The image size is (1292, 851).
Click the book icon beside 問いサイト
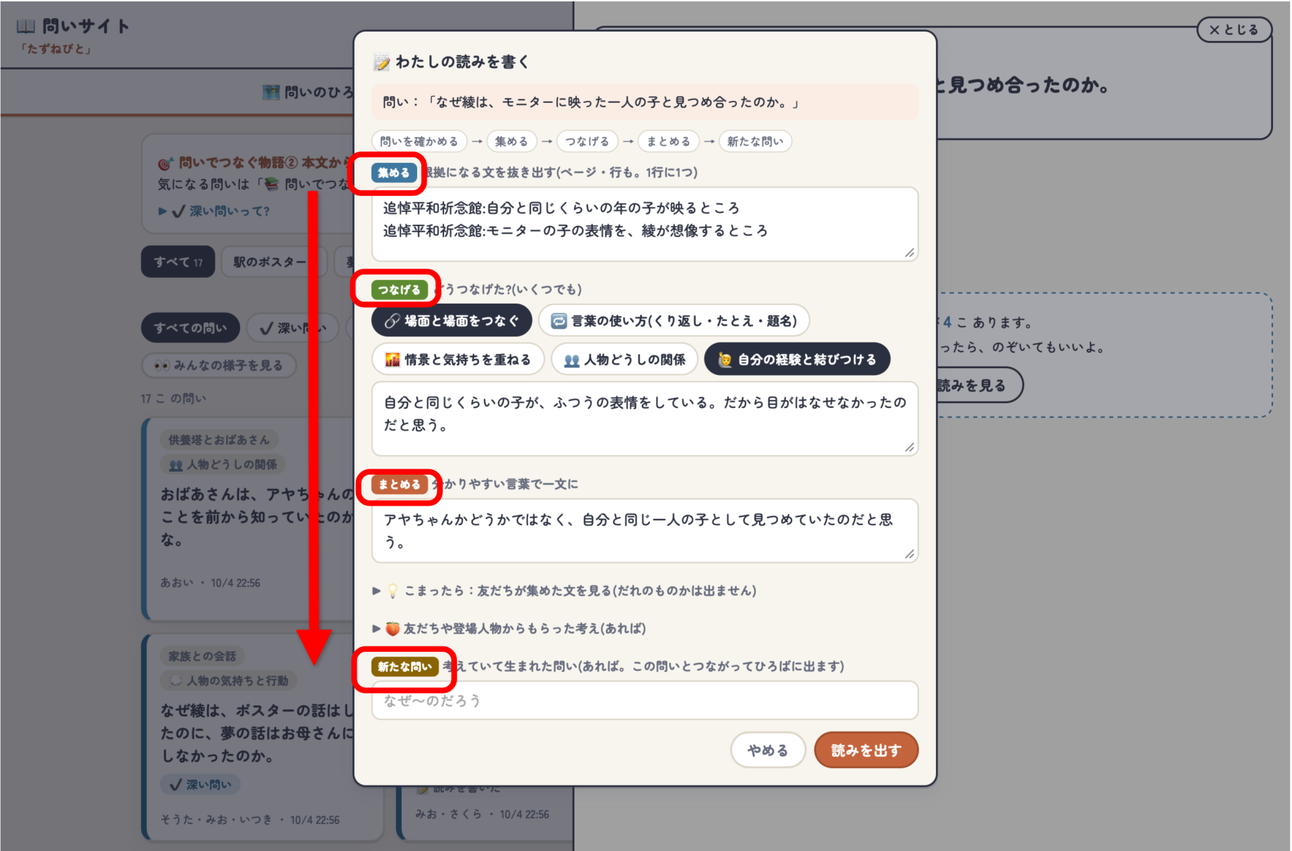pyautogui.click(x=26, y=26)
